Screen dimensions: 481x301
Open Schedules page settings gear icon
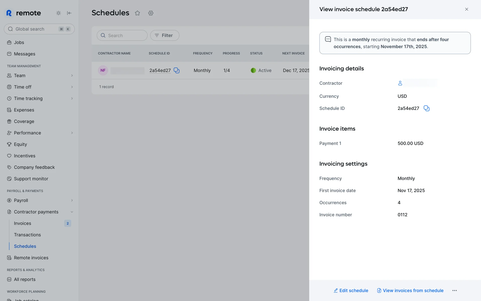pos(151,13)
